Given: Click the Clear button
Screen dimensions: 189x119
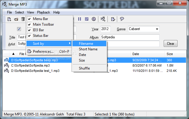Looking at the screenshot, I should pos(170,44).
